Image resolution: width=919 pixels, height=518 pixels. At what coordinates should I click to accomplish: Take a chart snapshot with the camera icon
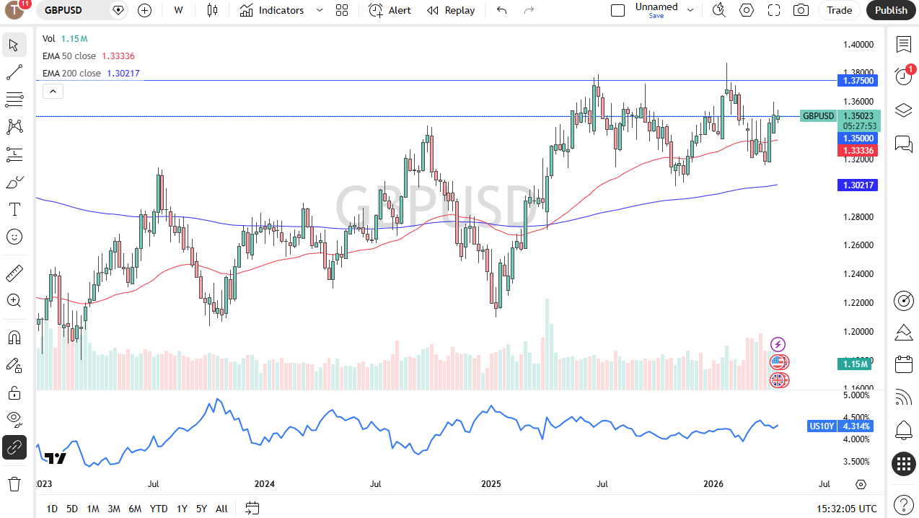pos(801,10)
